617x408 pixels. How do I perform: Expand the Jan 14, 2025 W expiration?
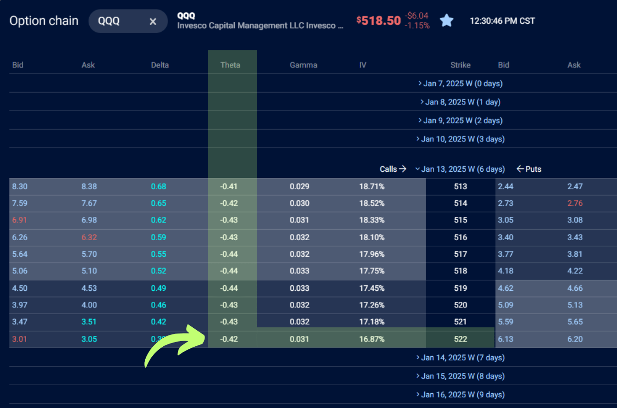[x=460, y=358]
